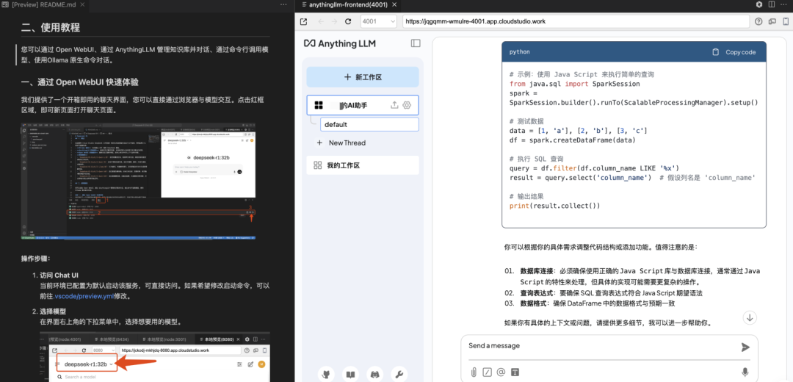
Task: Send the chat message
Action: 745,347
